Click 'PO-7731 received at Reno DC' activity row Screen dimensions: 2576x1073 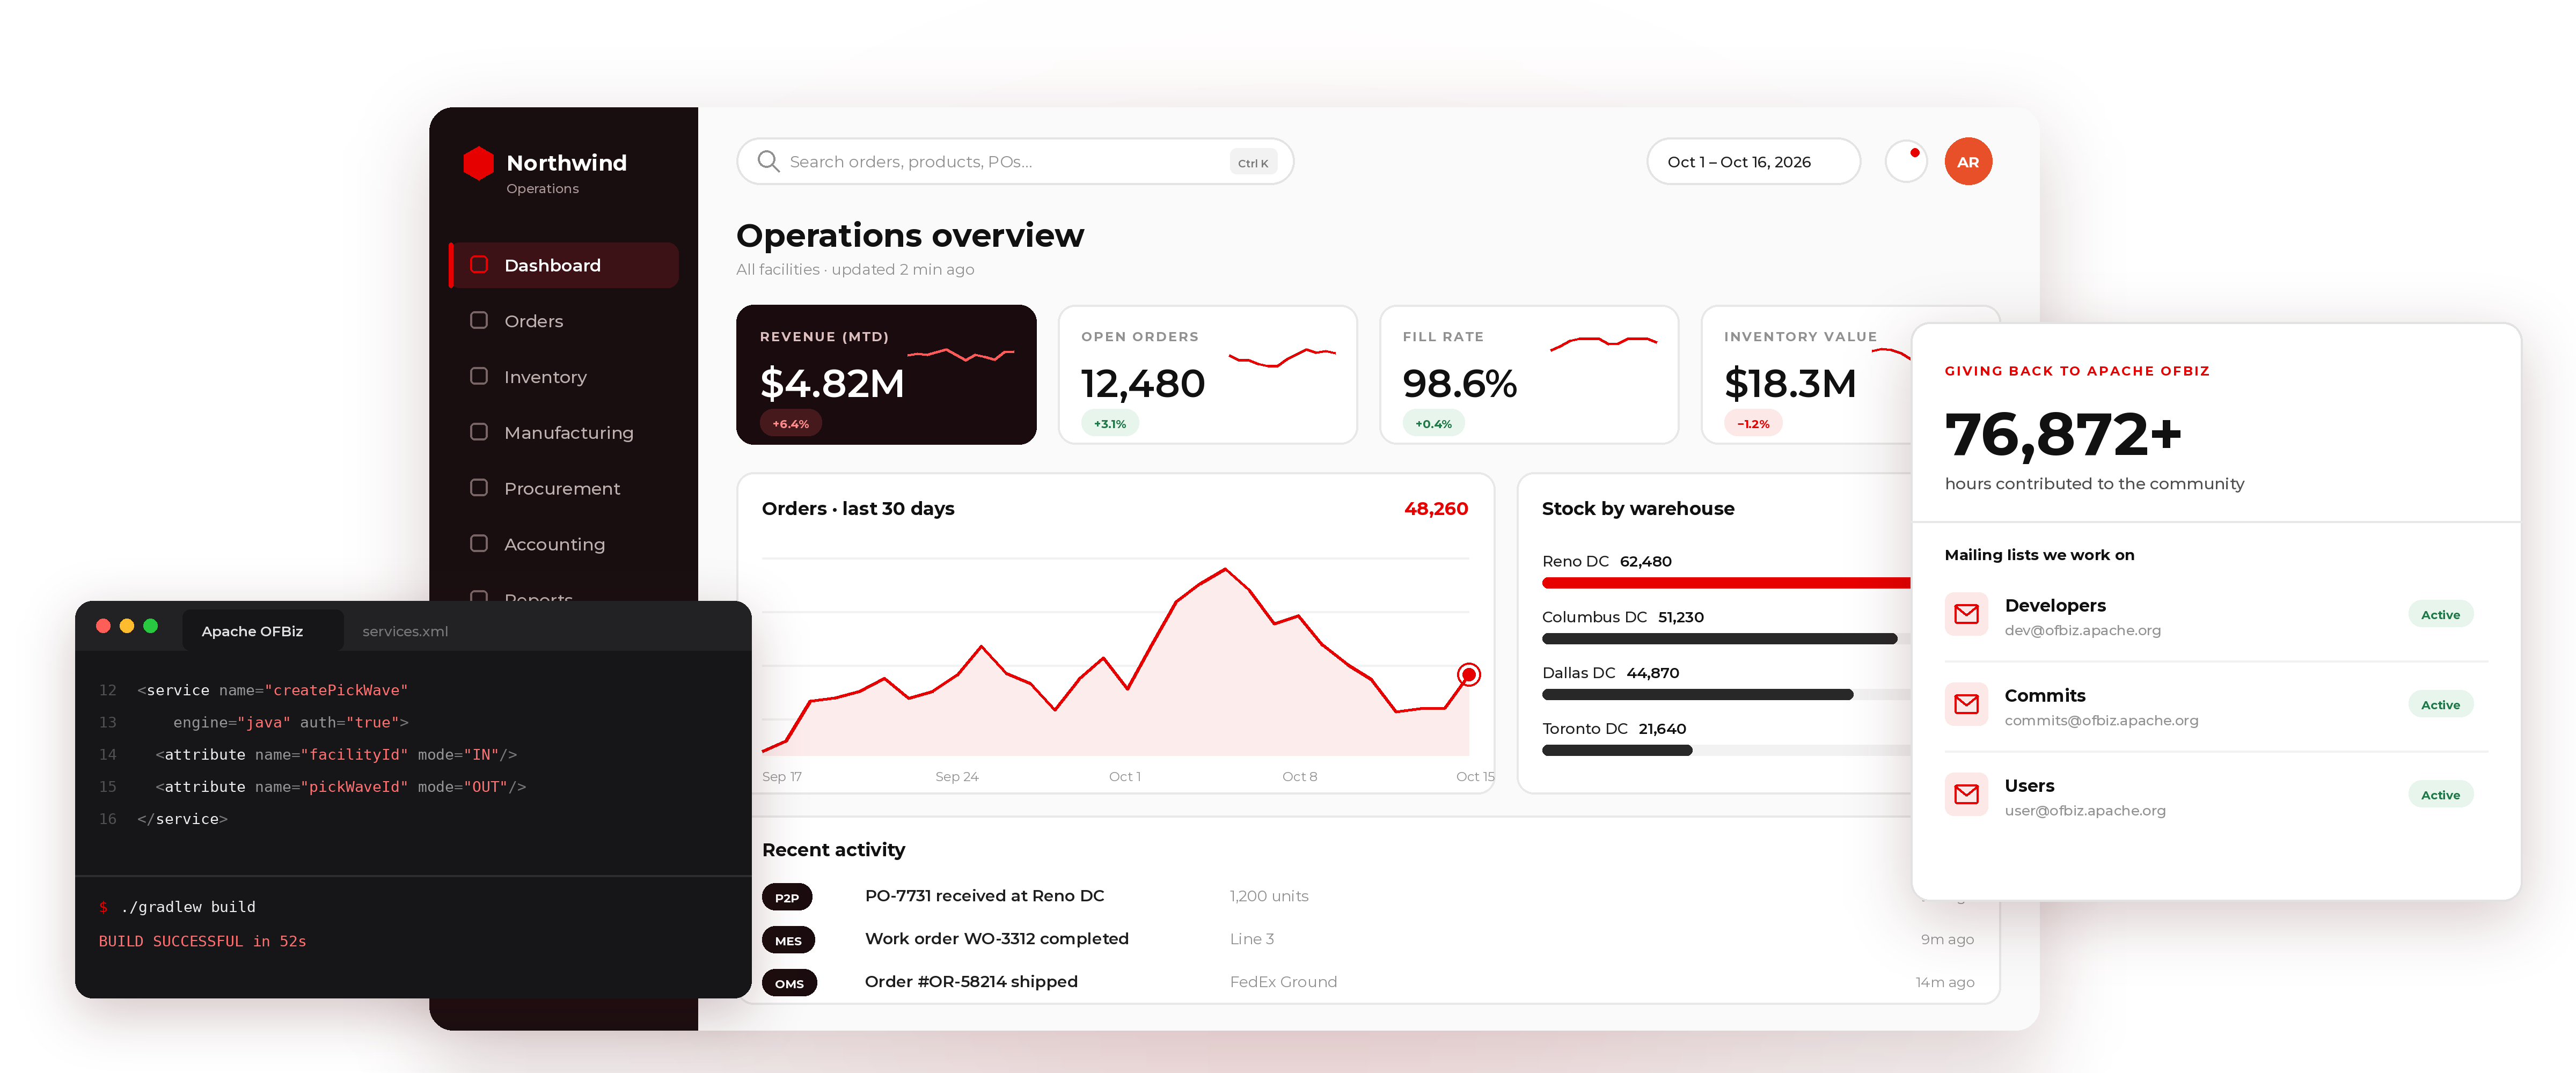[1367, 896]
